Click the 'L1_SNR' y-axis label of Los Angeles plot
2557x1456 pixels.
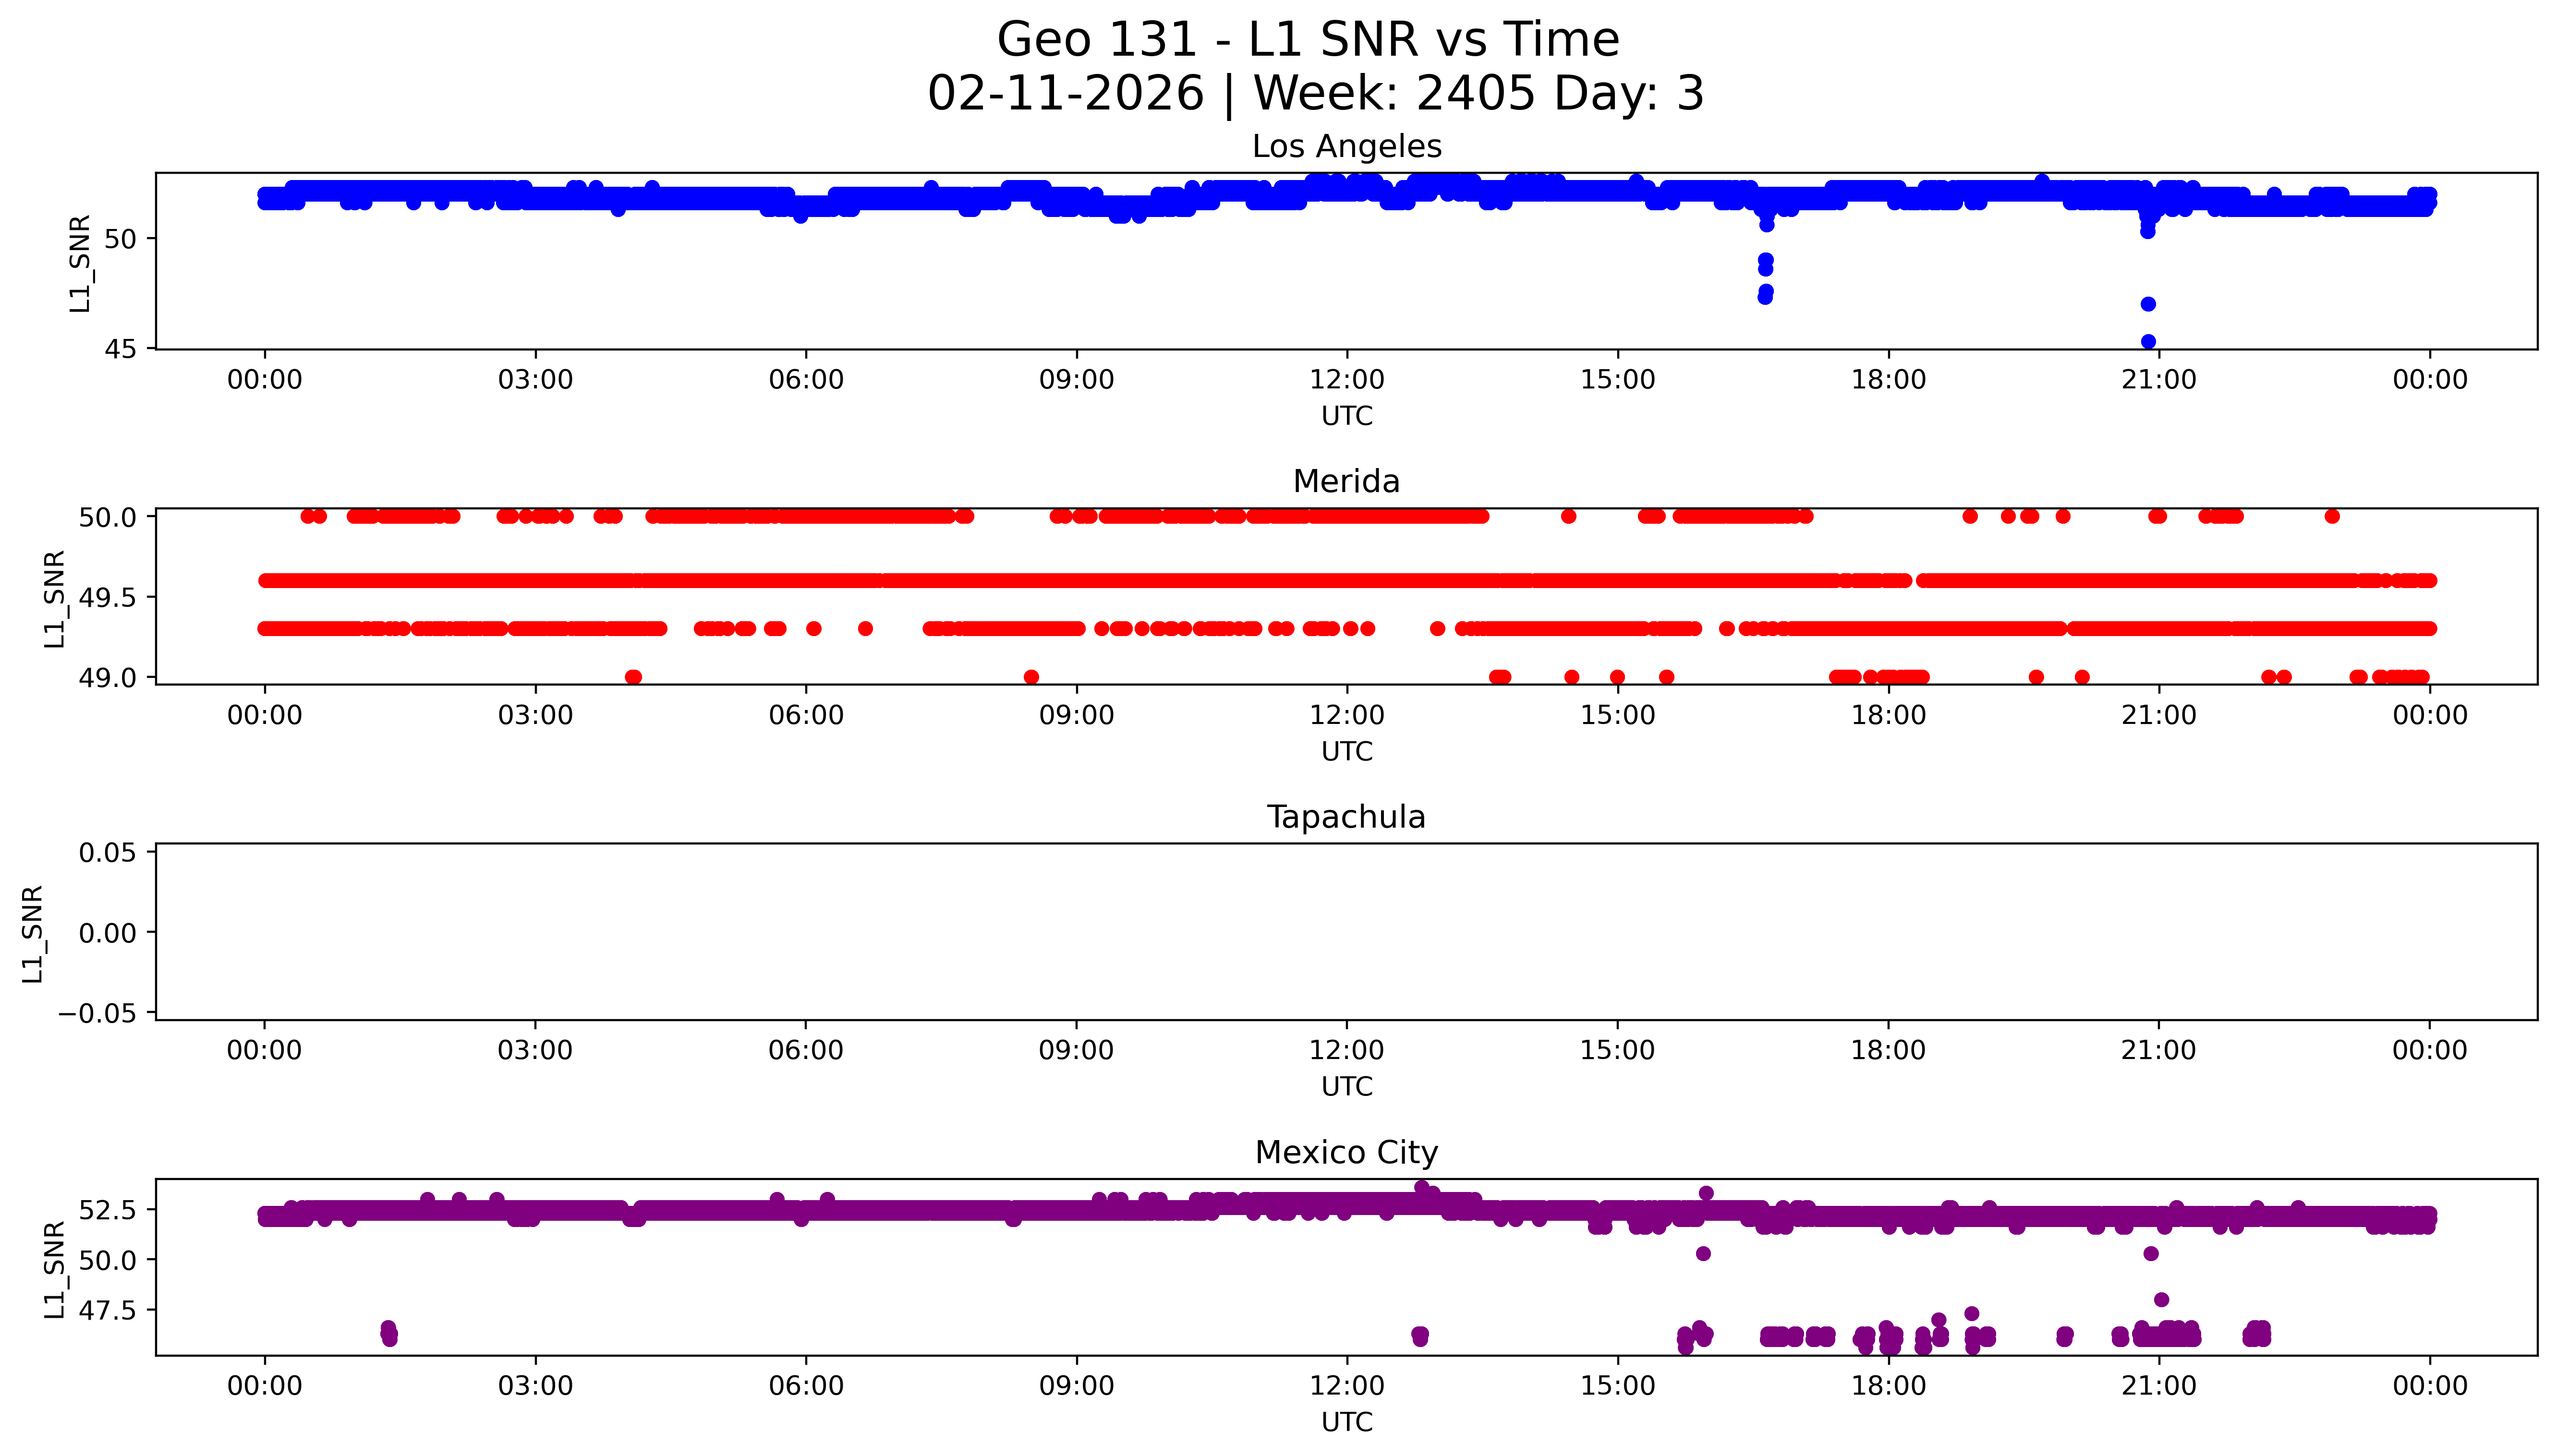[80, 263]
